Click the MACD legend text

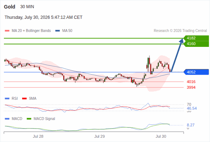click(x=17, y=119)
